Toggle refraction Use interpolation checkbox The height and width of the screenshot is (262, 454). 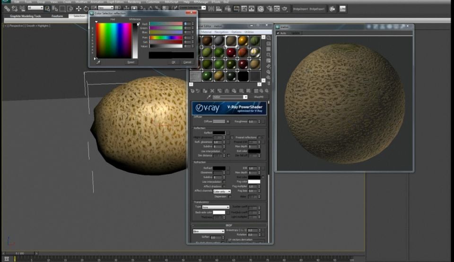click(224, 182)
